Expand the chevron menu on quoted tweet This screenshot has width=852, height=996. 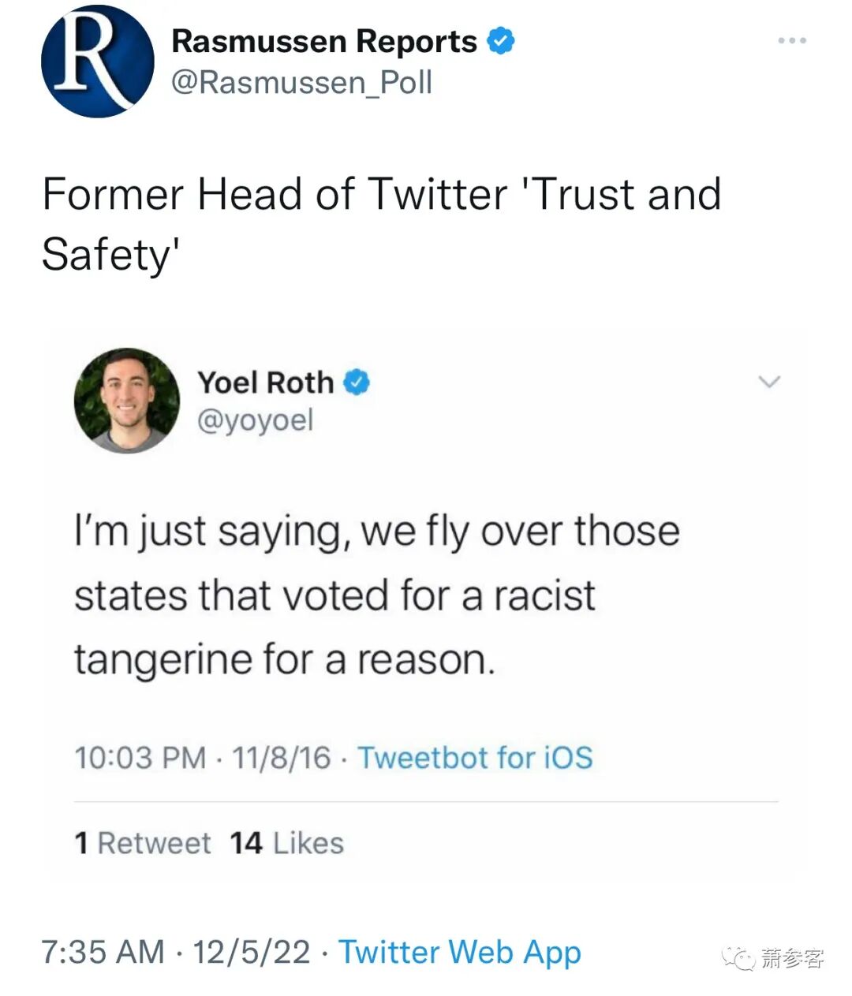click(x=768, y=382)
